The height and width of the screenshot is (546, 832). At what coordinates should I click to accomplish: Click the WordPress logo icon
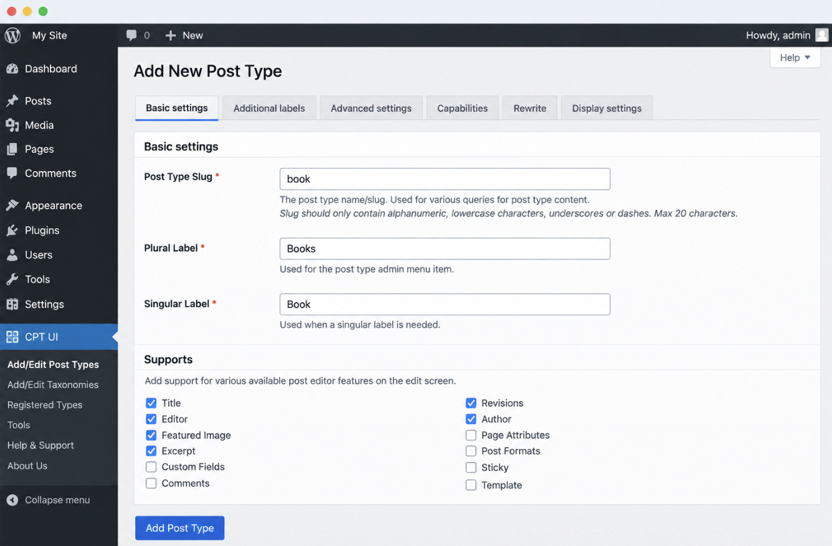(x=12, y=35)
